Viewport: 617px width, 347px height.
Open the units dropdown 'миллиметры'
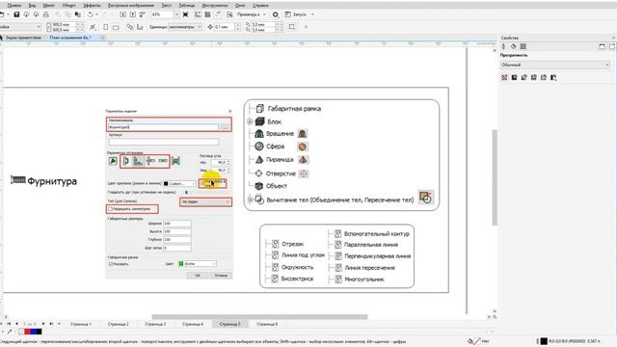click(185, 27)
